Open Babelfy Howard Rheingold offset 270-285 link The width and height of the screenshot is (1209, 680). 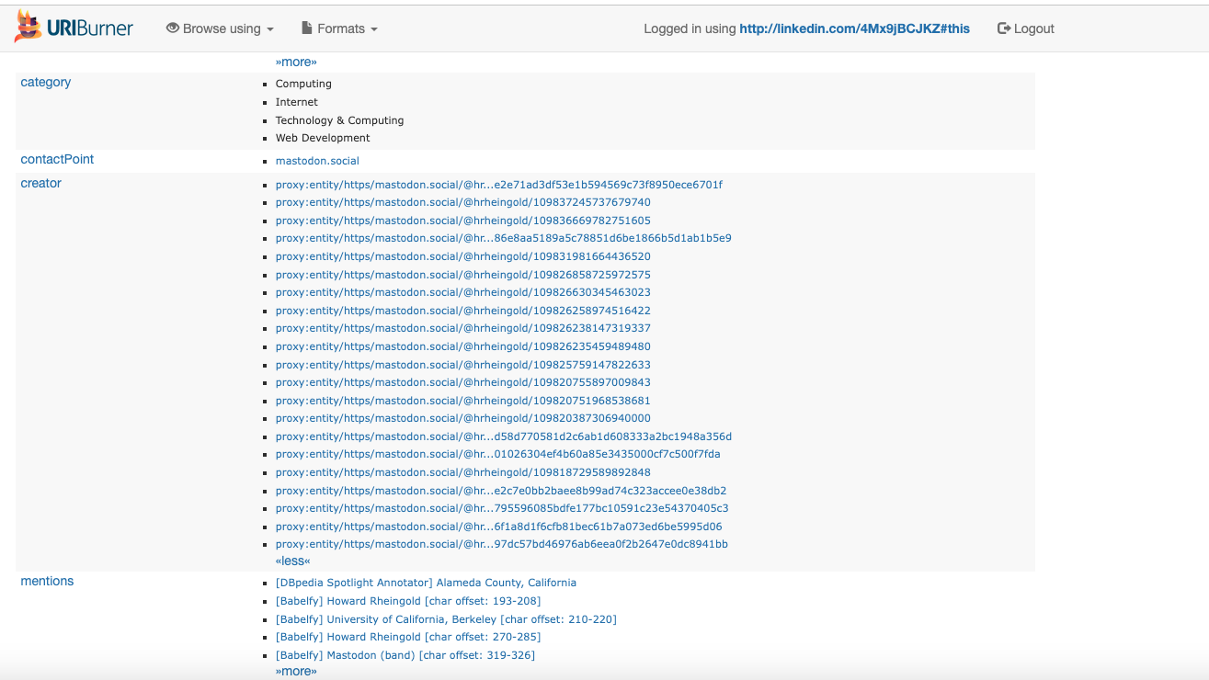point(408,637)
